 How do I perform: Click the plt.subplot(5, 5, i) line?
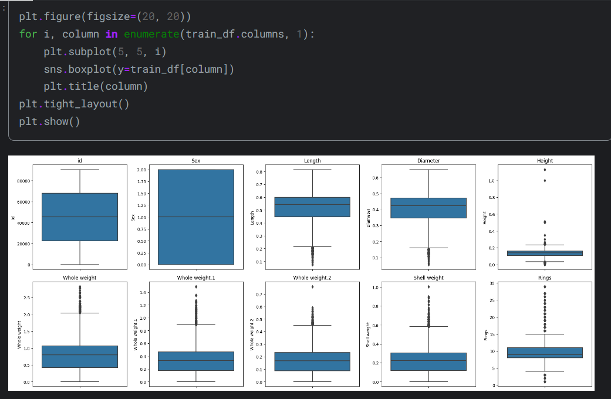point(105,52)
